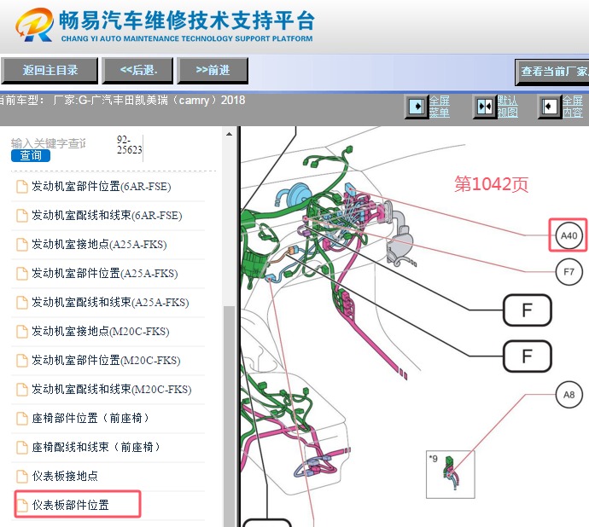Viewport: 589px width, 527px height.
Task: Open 发动机室部件位置(M20C-FKS) entry
Action: coord(106,360)
